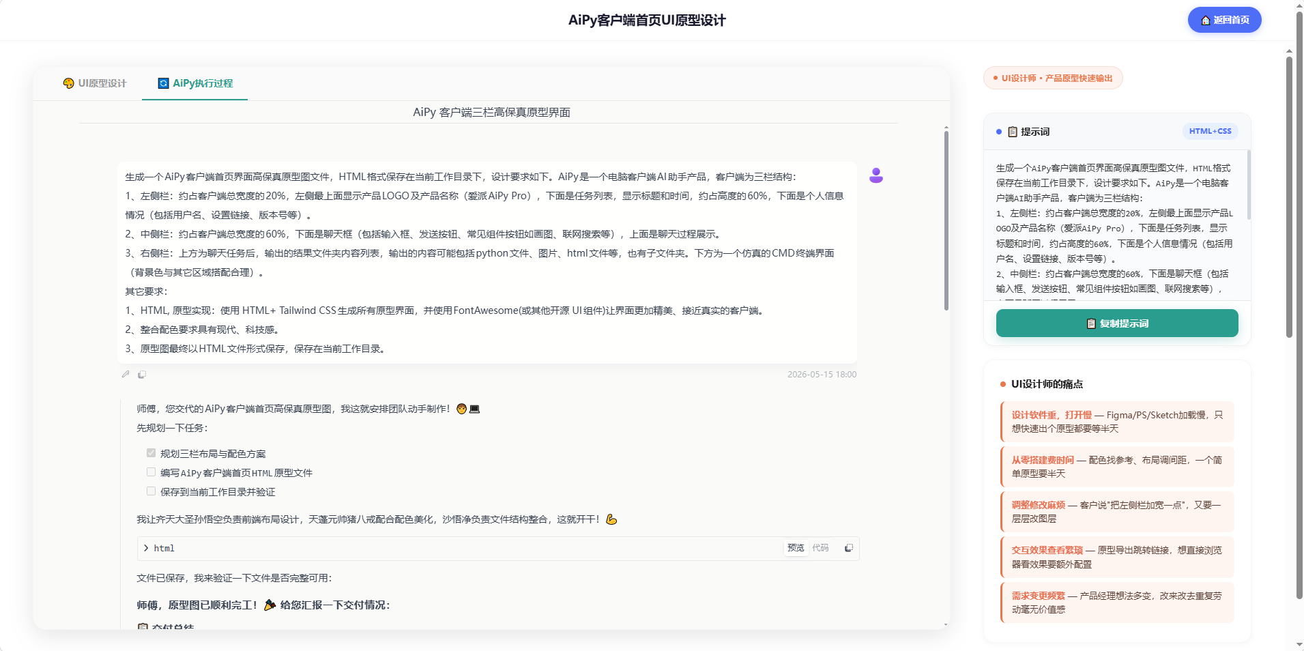This screenshot has height=651, width=1304.
Task: Click the house icon in 返回首页 button
Action: 1205,20
